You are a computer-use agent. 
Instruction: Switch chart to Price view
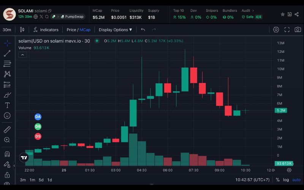(x=71, y=30)
